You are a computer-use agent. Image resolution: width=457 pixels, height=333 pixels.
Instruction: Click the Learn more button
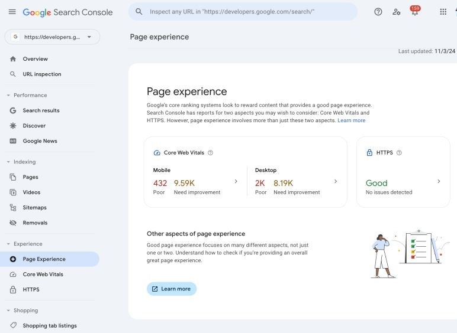172,289
